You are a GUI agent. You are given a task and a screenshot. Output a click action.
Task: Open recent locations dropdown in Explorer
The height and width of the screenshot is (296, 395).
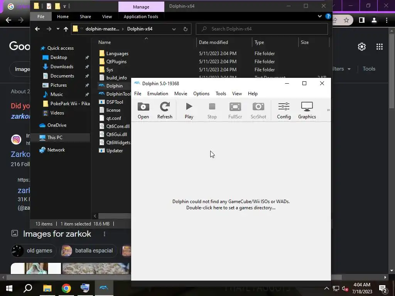click(58, 29)
